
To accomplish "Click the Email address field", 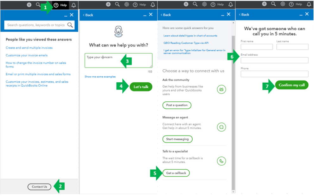I will click(274, 60).
